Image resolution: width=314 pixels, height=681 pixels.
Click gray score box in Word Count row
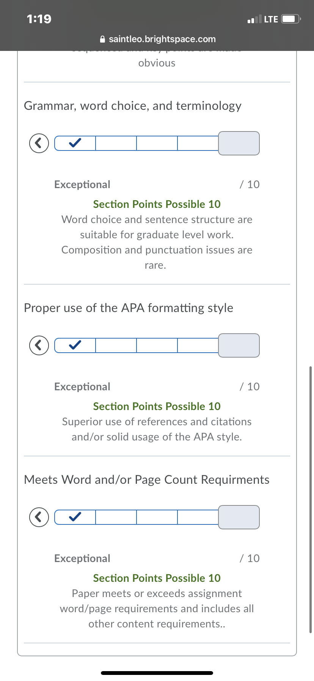pos(239,517)
